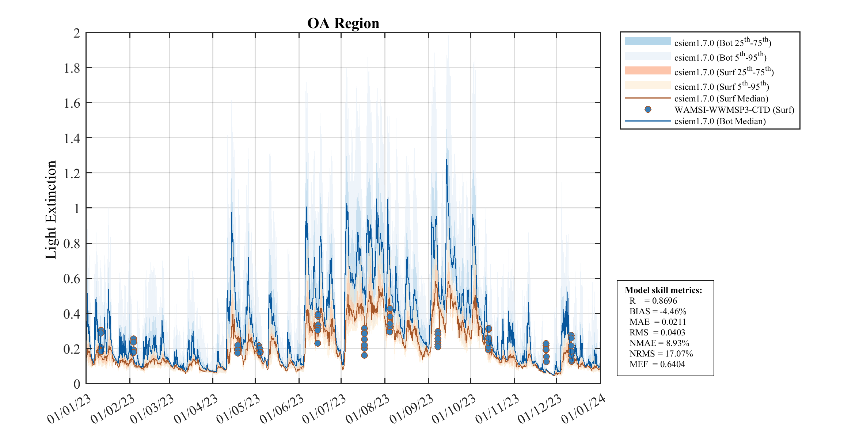
Task: Click the Bot 25th-75th legend color patch
Action: pos(647,42)
